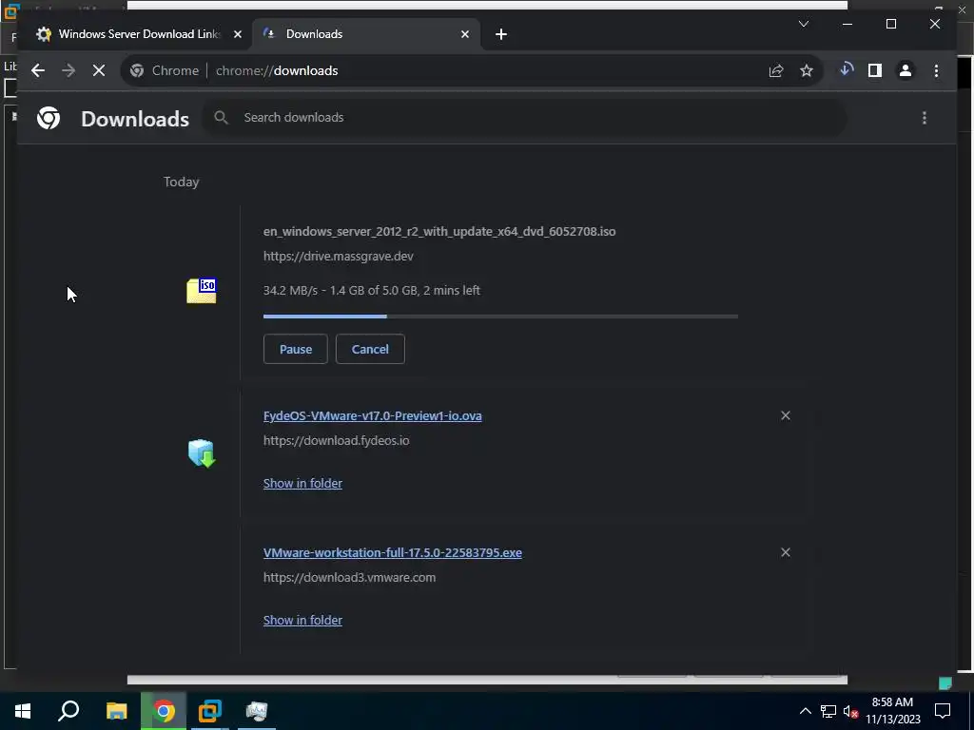
Task: Open the Windows Start menu
Action: [23, 711]
